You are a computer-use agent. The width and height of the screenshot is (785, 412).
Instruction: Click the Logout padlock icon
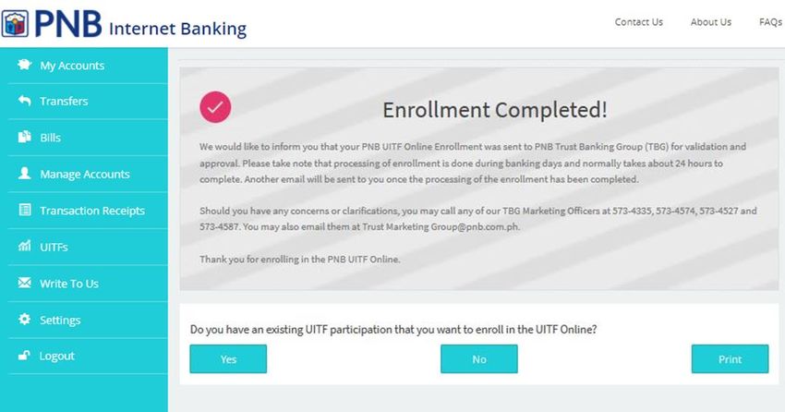[x=25, y=356]
